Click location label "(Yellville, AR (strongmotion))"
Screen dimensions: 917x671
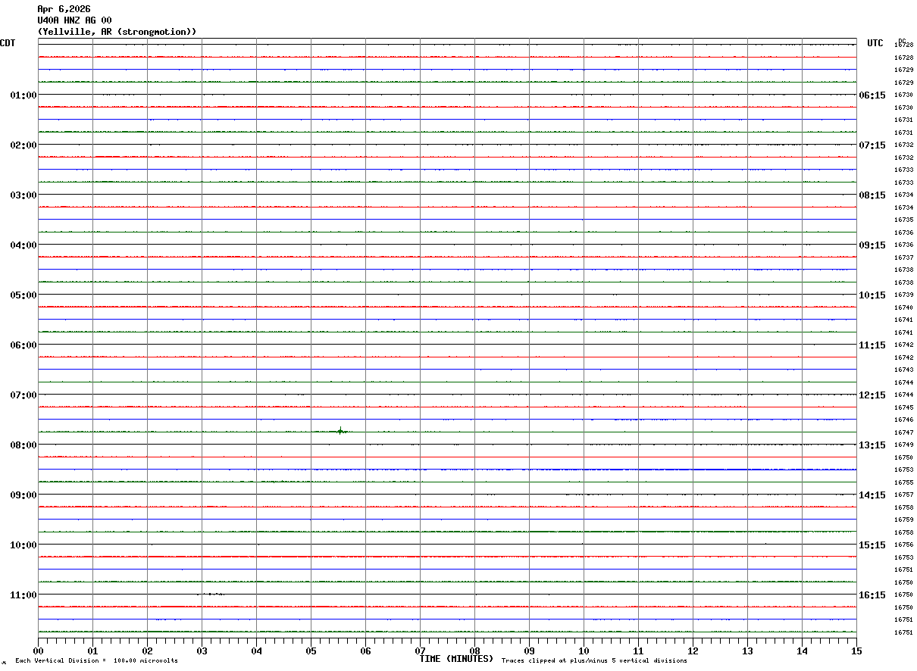[117, 32]
